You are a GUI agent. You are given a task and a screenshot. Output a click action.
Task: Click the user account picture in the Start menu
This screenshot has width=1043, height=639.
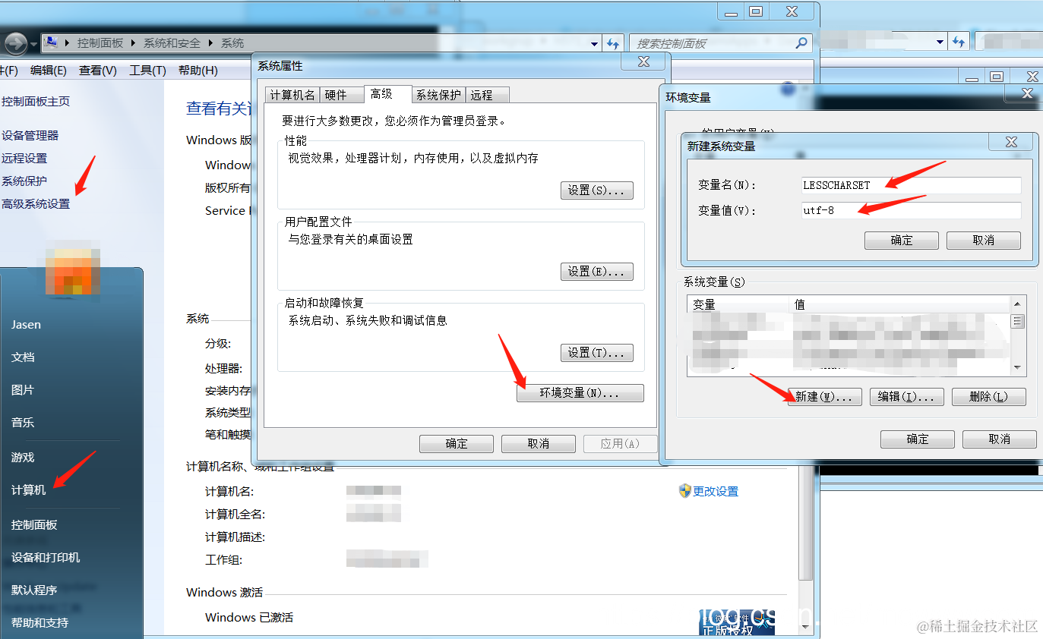point(72,271)
